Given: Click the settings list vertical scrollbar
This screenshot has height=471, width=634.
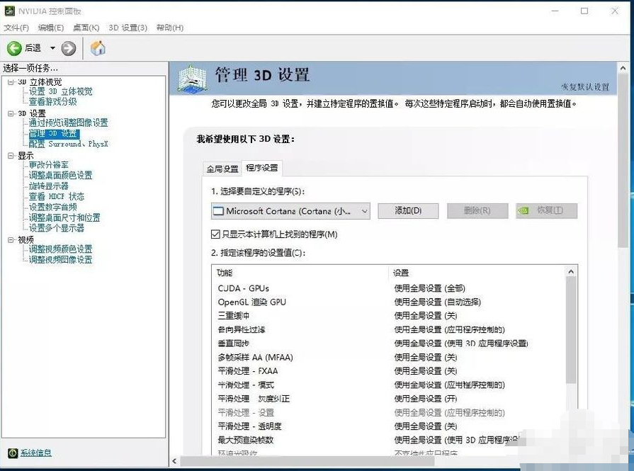Looking at the screenshot, I should pyautogui.click(x=571, y=333).
